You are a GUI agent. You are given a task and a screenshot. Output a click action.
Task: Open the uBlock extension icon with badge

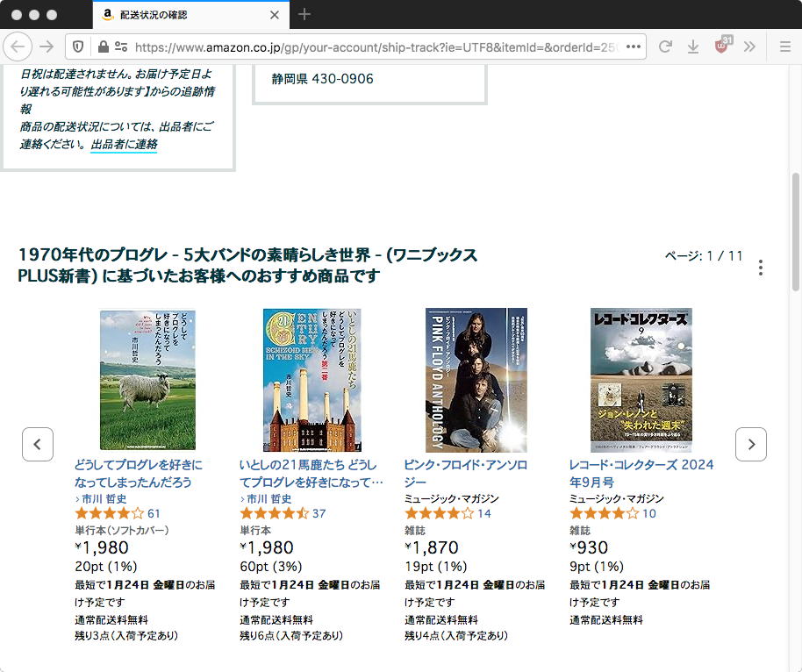722,46
